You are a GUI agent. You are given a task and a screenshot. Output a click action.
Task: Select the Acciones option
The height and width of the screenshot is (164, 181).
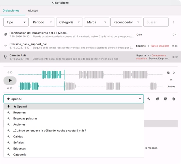coord(74,124)
